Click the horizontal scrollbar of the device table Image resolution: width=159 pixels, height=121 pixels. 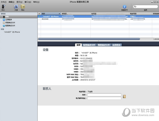(89, 39)
